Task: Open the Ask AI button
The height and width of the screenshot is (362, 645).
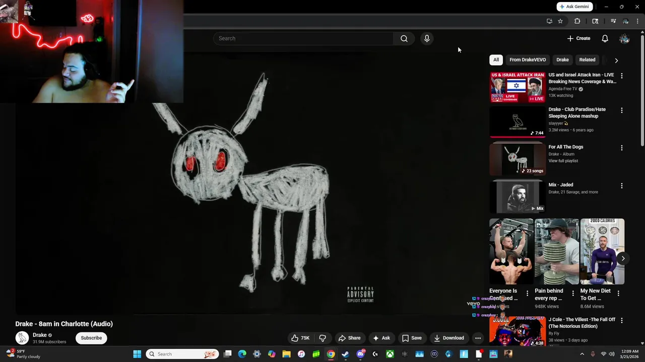Action: 381,338
